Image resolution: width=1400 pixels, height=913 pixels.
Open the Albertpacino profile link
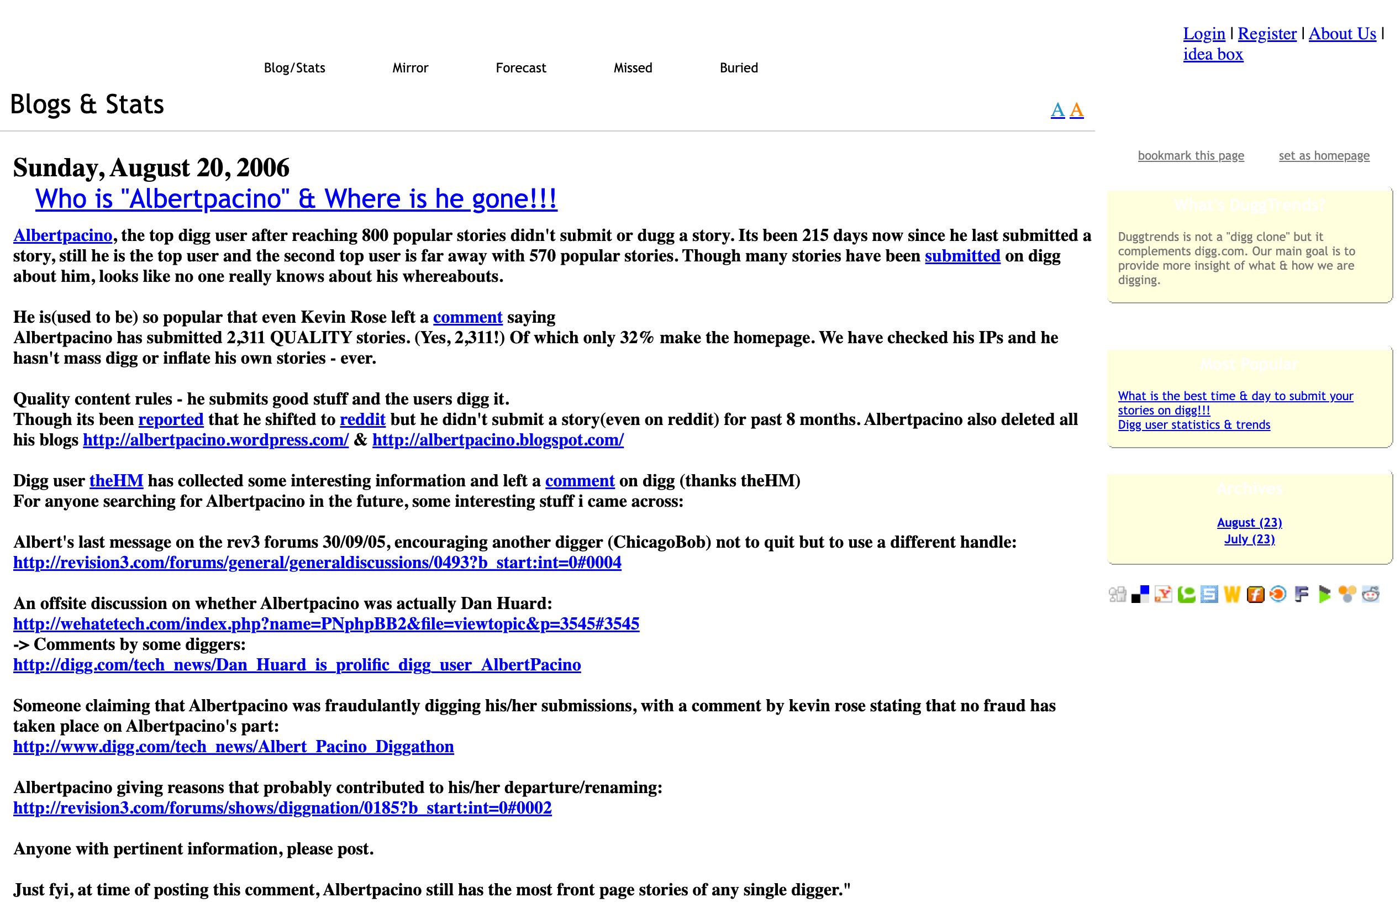63,235
